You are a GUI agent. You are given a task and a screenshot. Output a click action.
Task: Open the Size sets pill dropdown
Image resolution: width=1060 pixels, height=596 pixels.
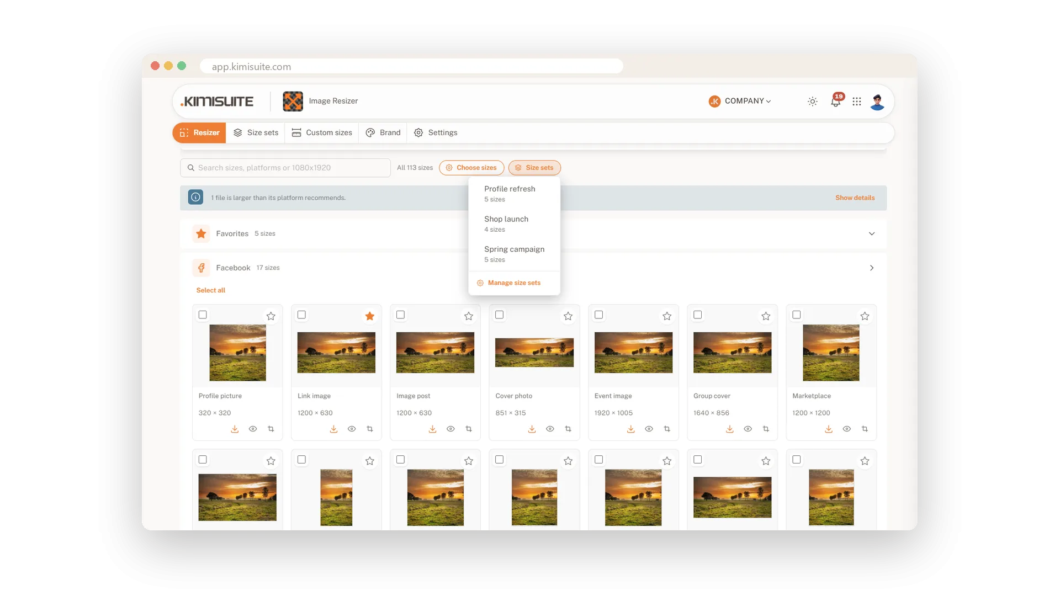point(534,168)
